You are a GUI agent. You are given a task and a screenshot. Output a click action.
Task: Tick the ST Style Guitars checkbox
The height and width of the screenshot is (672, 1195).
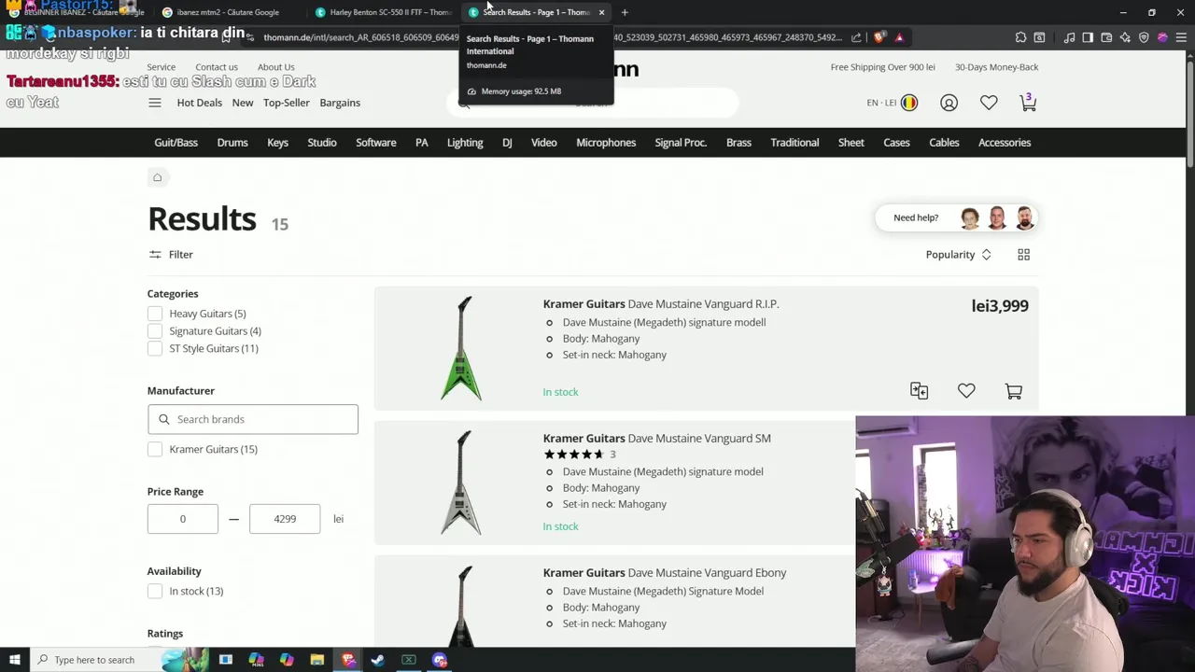point(155,348)
